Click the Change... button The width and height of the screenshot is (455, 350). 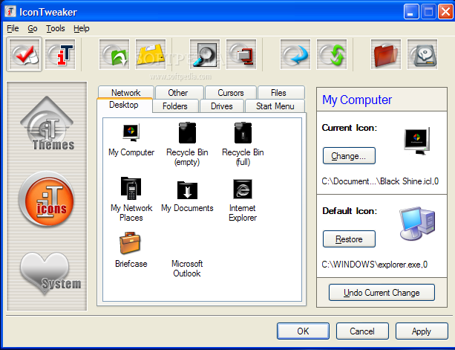349,156
